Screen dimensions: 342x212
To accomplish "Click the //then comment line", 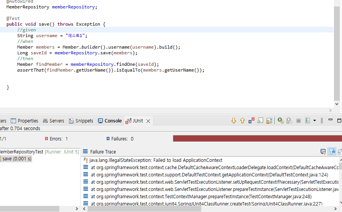I will [25, 59].
